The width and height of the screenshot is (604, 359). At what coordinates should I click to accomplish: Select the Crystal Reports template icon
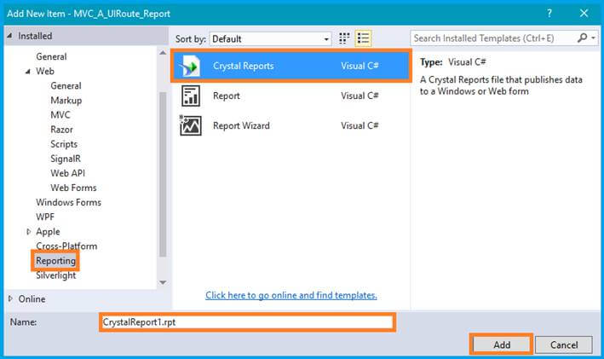coord(190,67)
